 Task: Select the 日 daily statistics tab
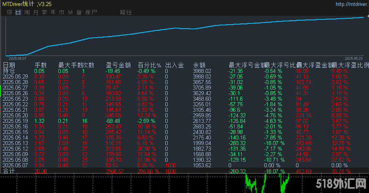click(18, 12)
